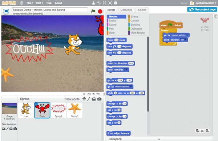Expand the rachelmccollin account menu
The width and height of the screenshot is (218, 141).
click(x=206, y=3)
